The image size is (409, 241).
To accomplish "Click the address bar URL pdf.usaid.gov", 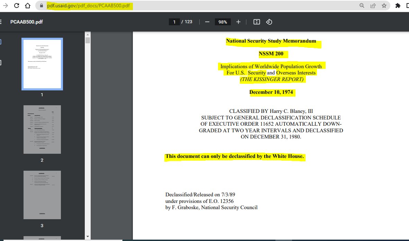I will tap(88, 6).
